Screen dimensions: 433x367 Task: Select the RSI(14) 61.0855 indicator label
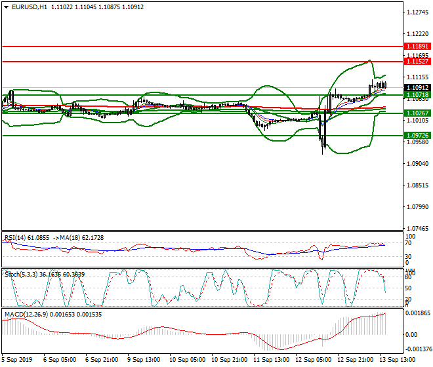click(x=27, y=238)
